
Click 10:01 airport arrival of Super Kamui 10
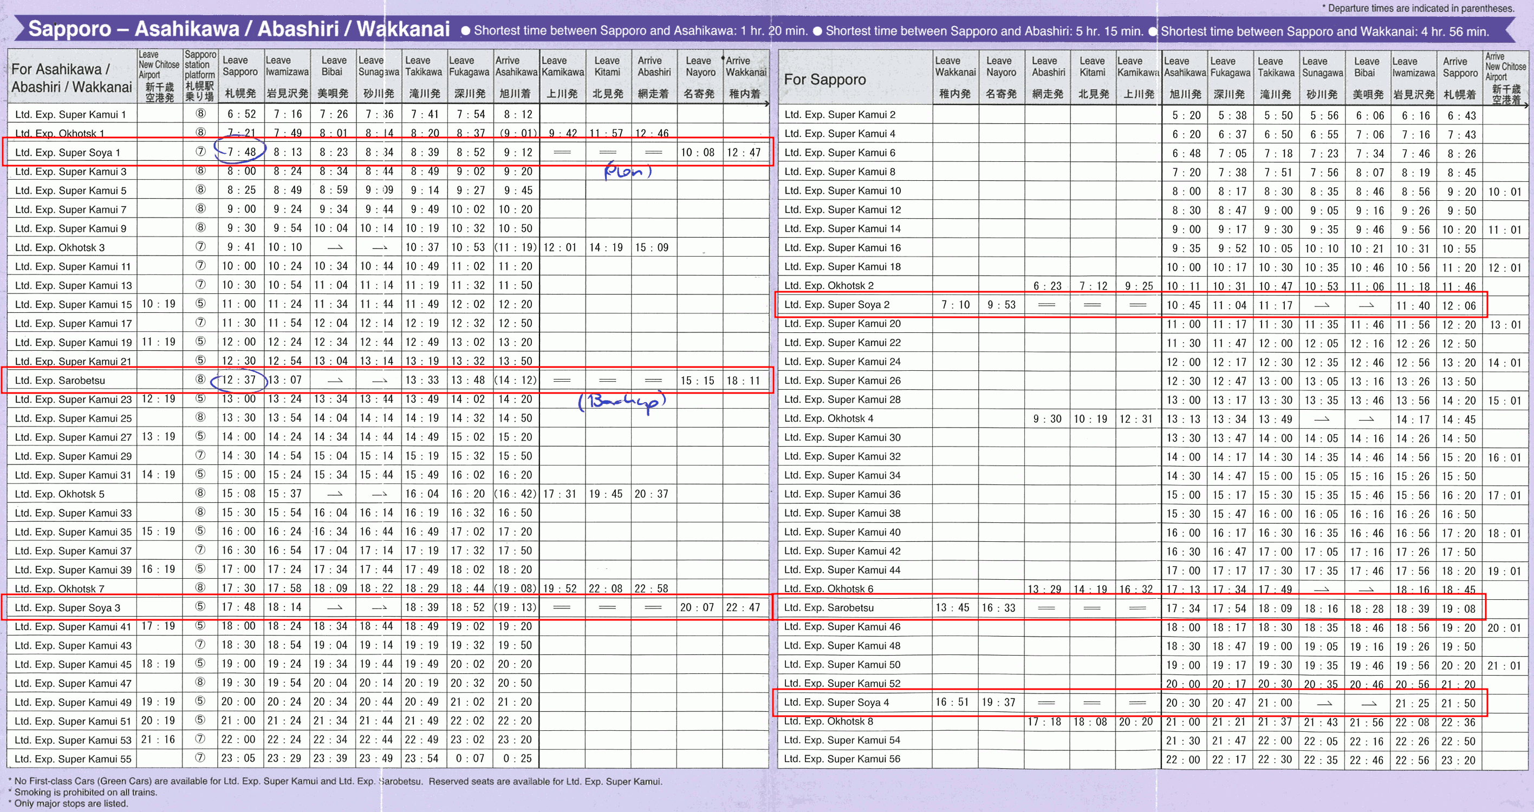pyautogui.click(x=1504, y=192)
